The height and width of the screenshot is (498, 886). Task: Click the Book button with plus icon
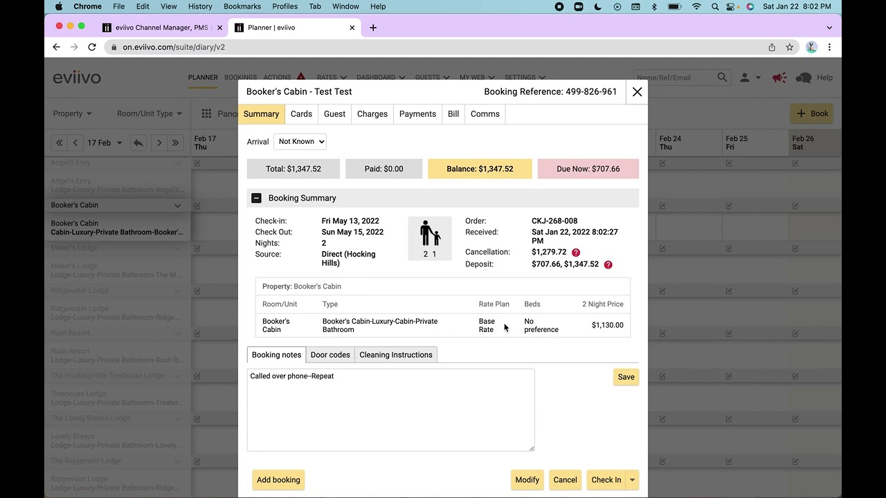point(813,113)
